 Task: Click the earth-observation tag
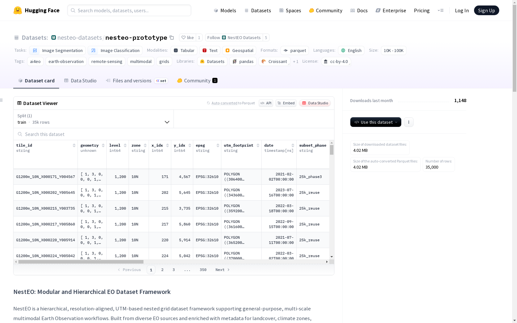coord(66,62)
